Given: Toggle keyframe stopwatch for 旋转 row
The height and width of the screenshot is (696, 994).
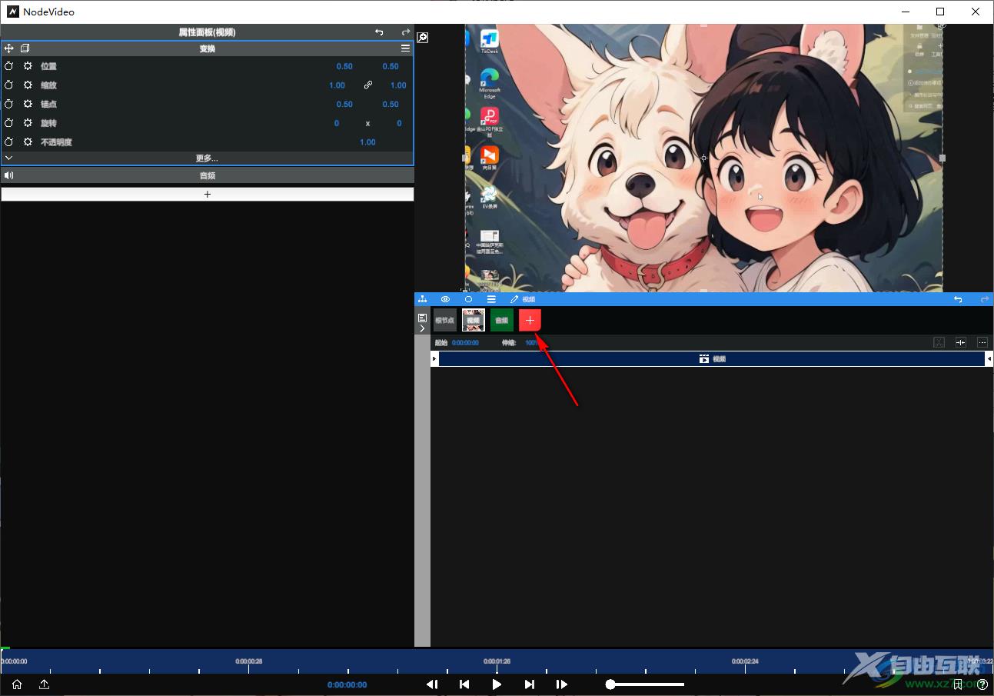Looking at the screenshot, I should point(9,123).
